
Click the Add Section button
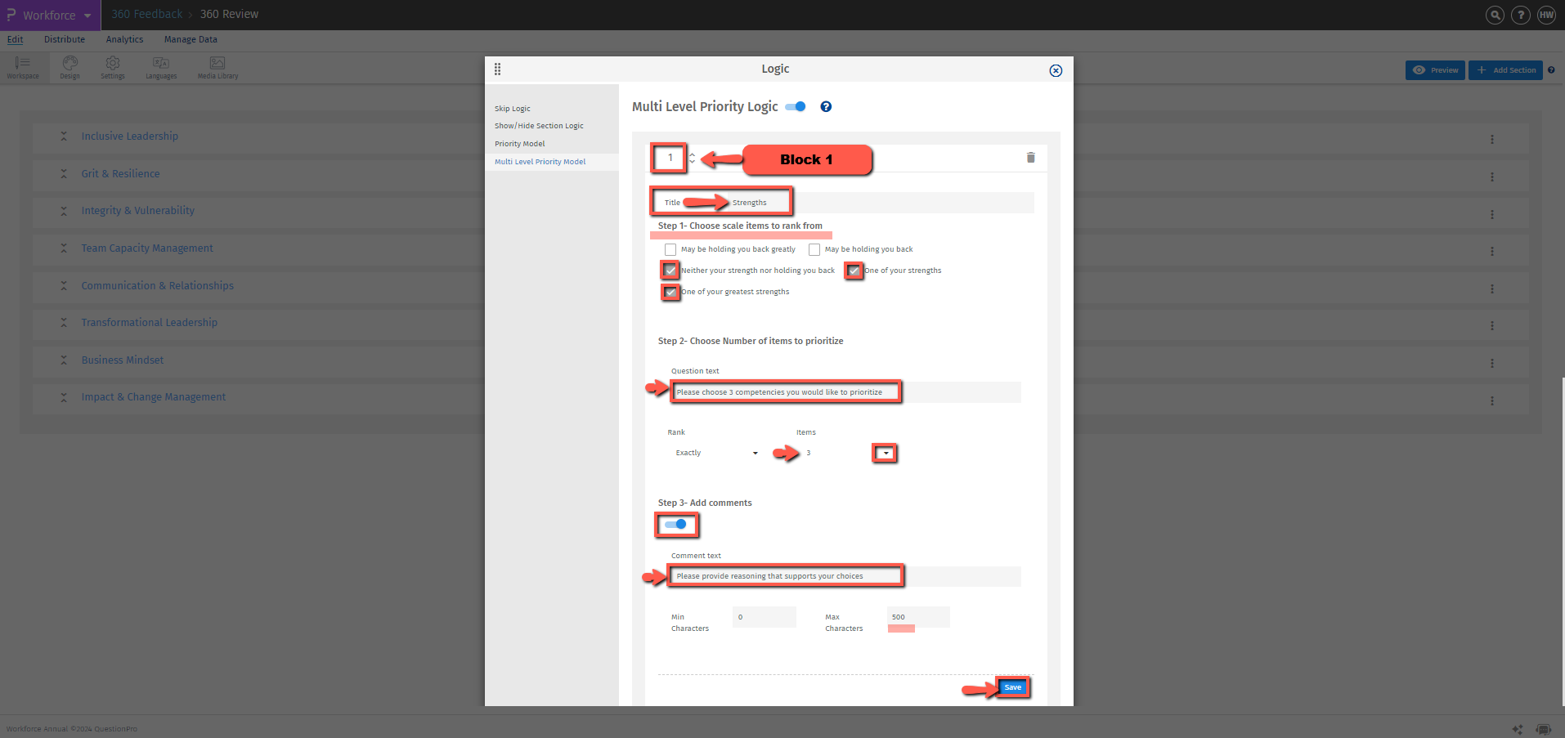click(x=1505, y=70)
